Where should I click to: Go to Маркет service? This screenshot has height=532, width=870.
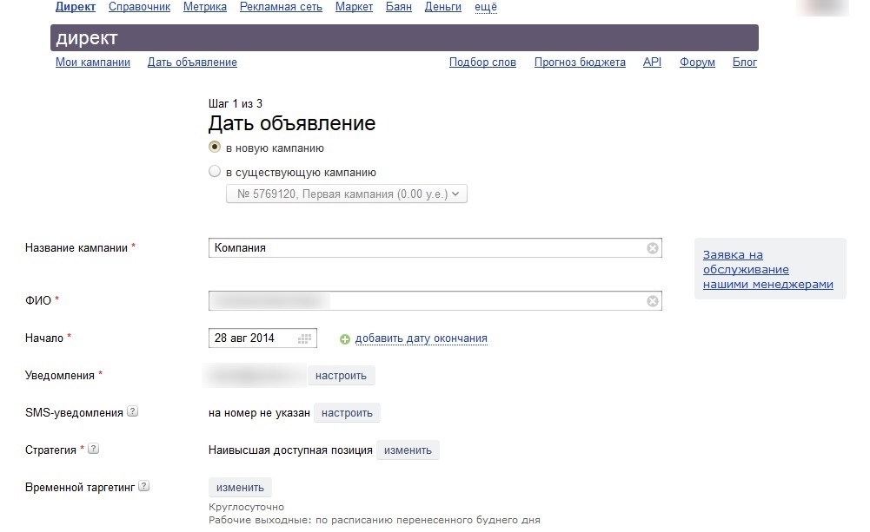(x=354, y=7)
